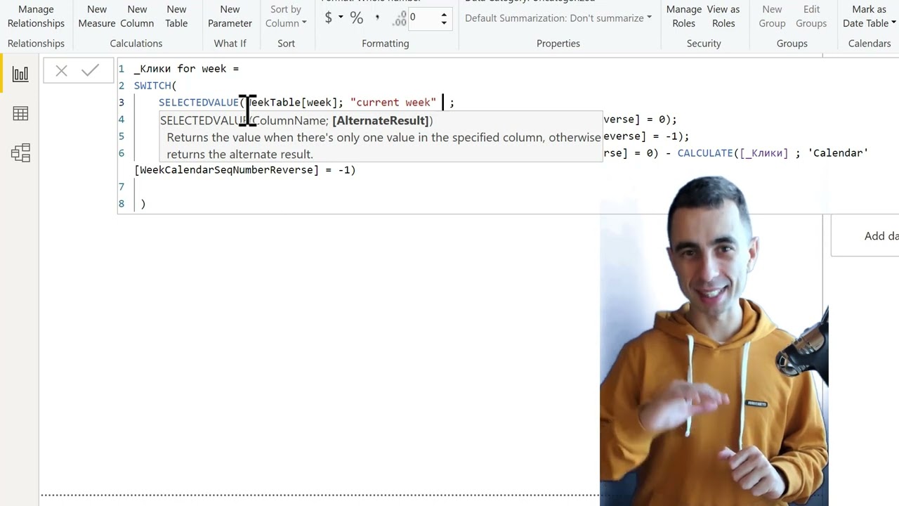Click the [AlternateResult] parameter in the tooltip
Viewport: 899px width, 506px height.
pos(380,121)
